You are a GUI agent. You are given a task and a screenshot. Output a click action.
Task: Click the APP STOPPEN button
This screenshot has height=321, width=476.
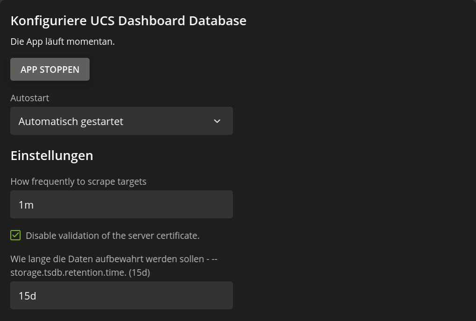coord(50,70)
